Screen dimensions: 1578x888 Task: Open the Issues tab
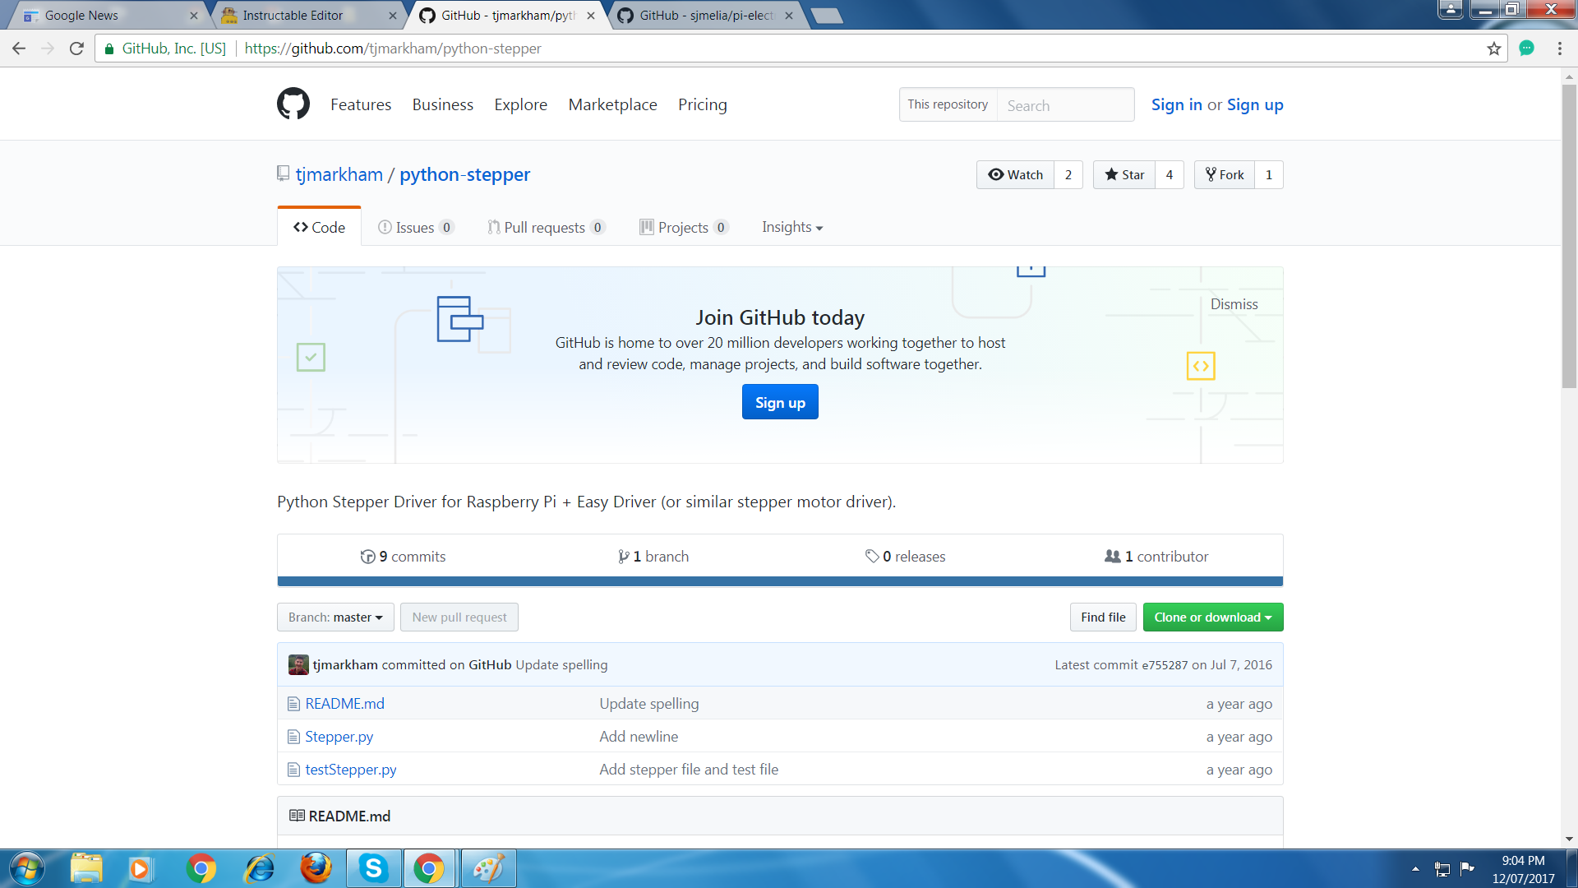415,227
